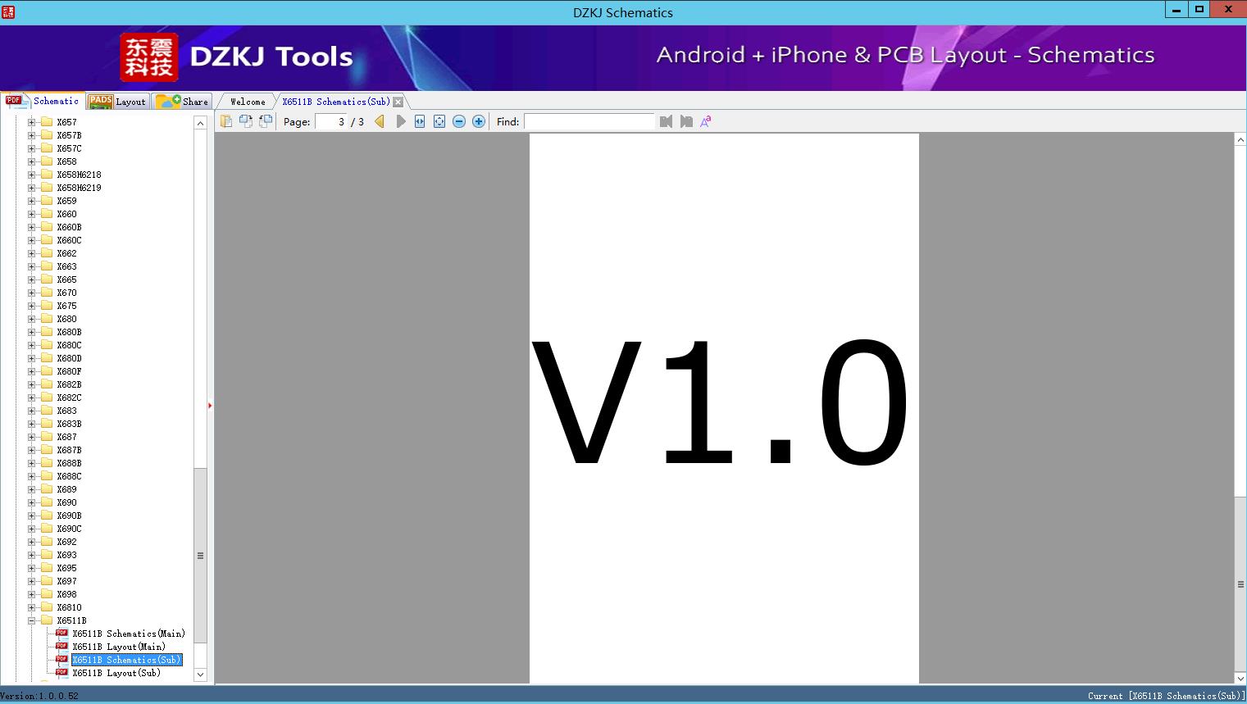Click the PDF icon of X6511B Schematics(Main)
The image size is (1247, 704).
[x=61, y=634]
